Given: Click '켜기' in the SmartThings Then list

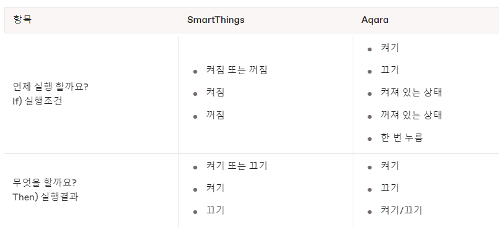Looking at the screenshot, I should point(216,188).
